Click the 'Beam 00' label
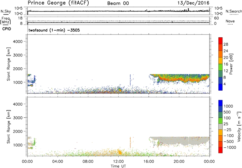 tap(118, 3)
